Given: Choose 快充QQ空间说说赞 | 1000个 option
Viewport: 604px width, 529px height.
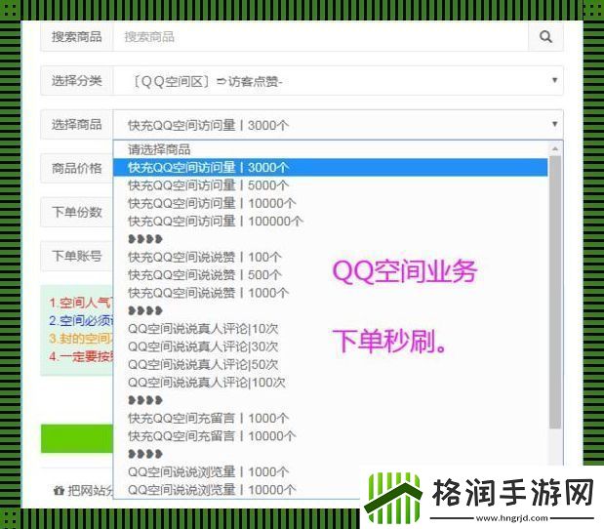Looking at the screenshot, I should pyautogui.click(x=330, y=293).
